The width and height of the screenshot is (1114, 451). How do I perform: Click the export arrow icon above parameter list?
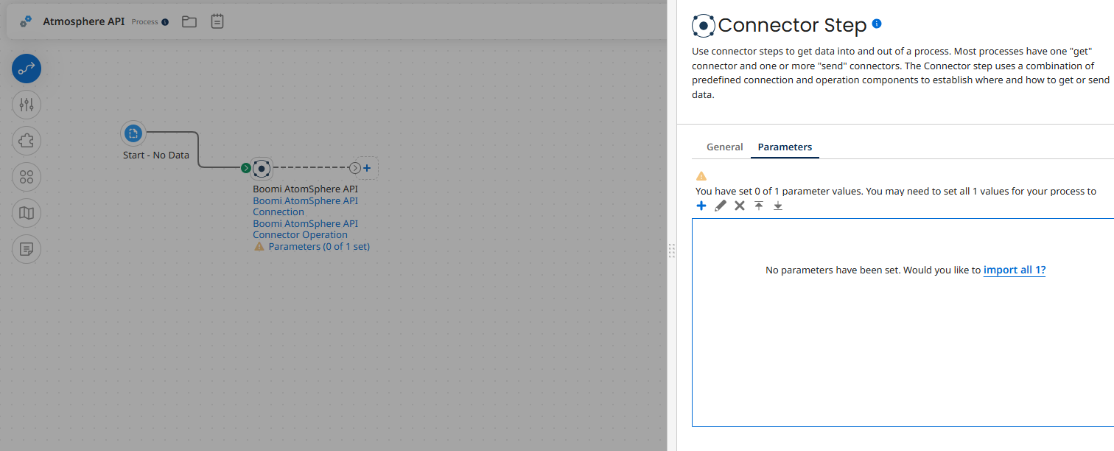coord(777,206)
